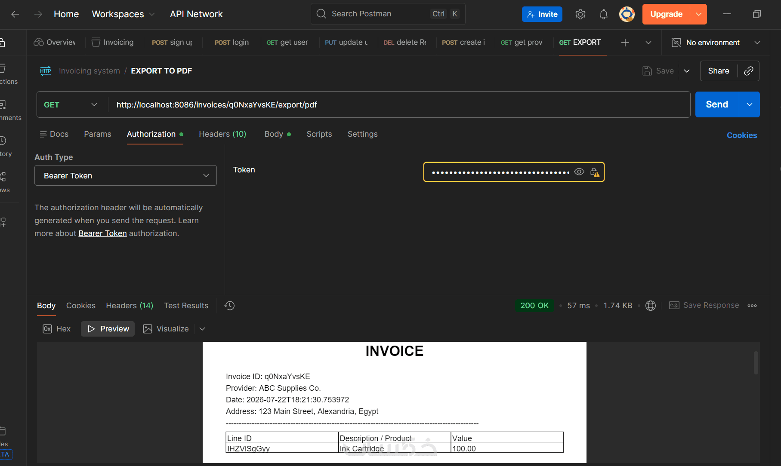The width and height of the screenshot is (781, 466).
Task: Go forward with the right arrow
Action: 38,14
